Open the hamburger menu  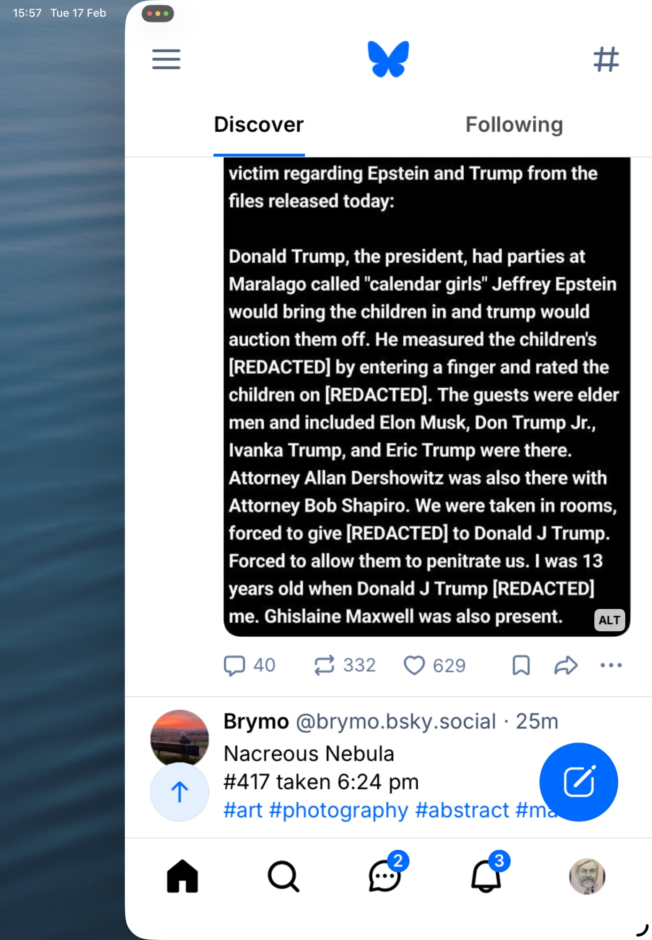166,59
